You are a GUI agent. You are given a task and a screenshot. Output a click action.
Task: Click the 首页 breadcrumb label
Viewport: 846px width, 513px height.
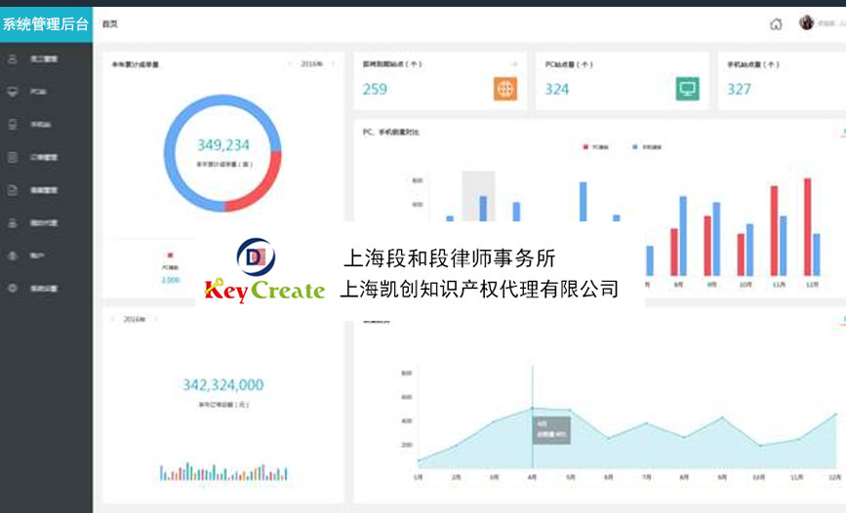tap(110, 24)
